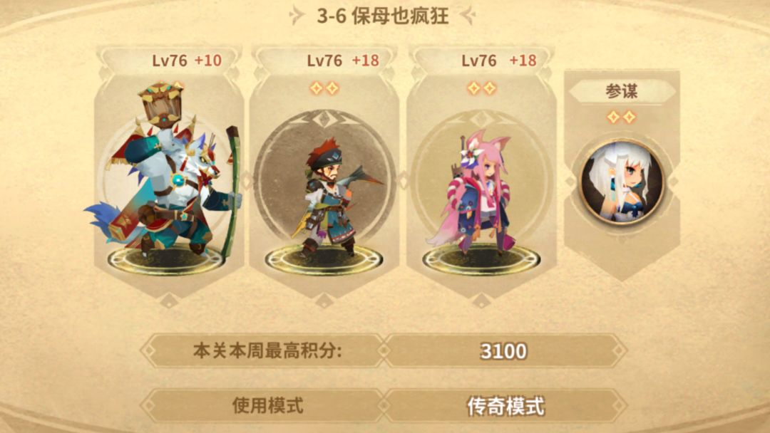
Task: Click the 3100 score value
Action: click(504, 351)
